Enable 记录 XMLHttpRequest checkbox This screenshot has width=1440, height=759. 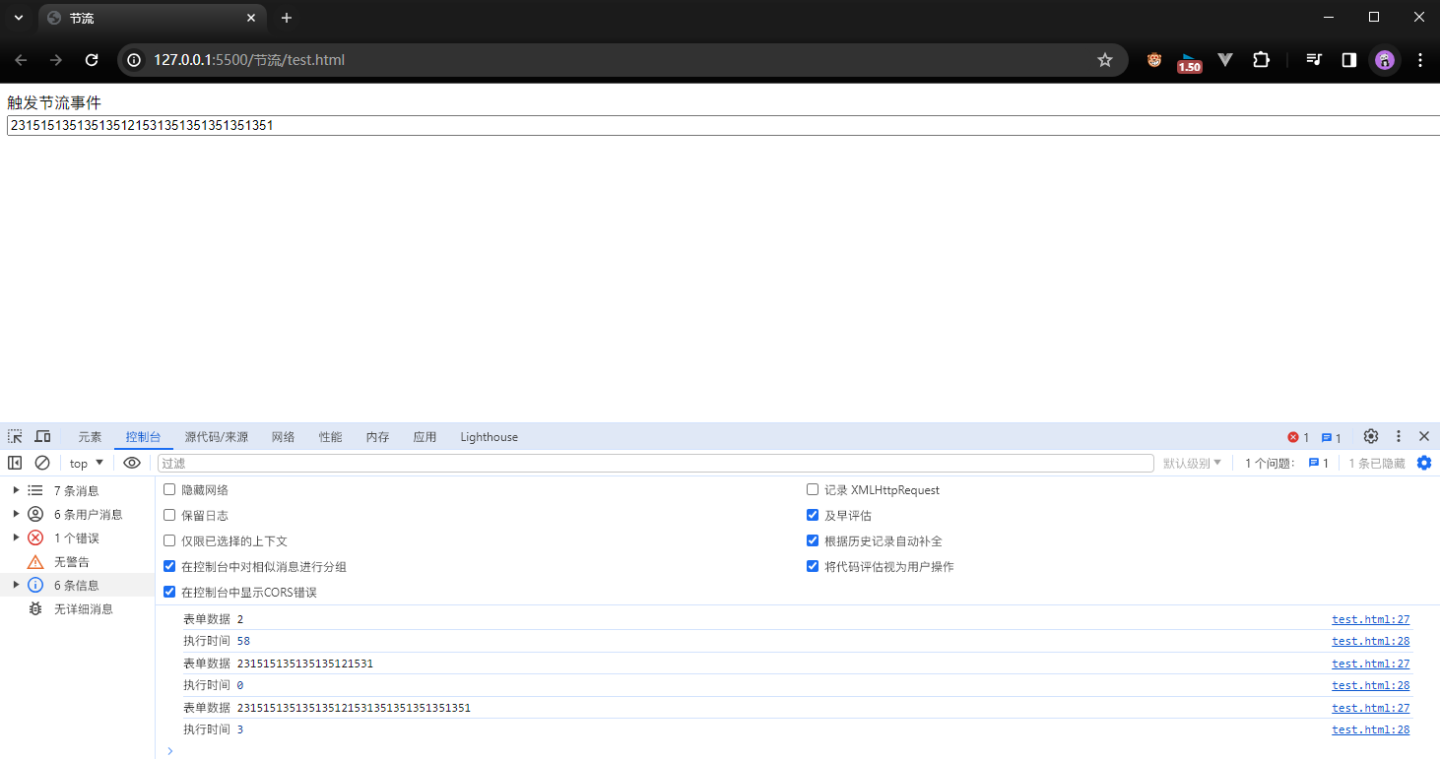pyautogui.click(x=813, y=489)
